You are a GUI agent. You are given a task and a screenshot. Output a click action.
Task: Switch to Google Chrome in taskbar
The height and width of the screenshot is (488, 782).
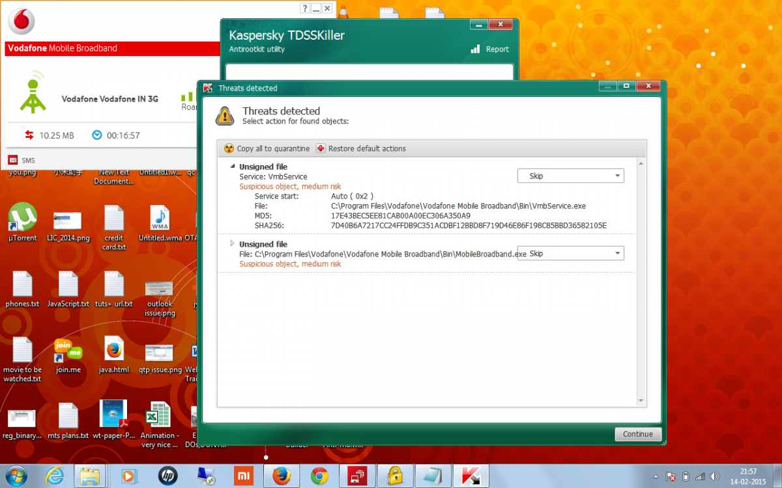[319, 476]
